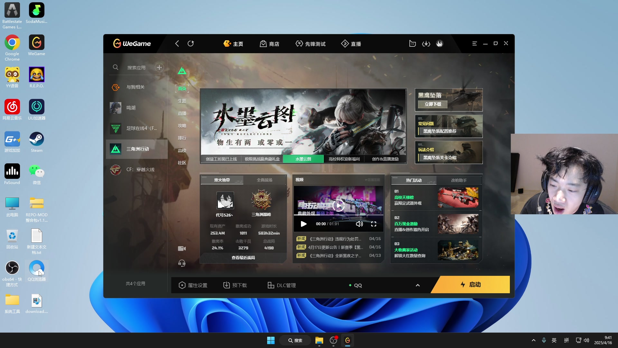
Task: Select CF: 穿越火线 in the sidebar
Action: [x=137, y=169]
